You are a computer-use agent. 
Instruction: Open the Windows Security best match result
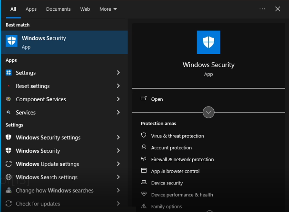[x=65, y=42]
